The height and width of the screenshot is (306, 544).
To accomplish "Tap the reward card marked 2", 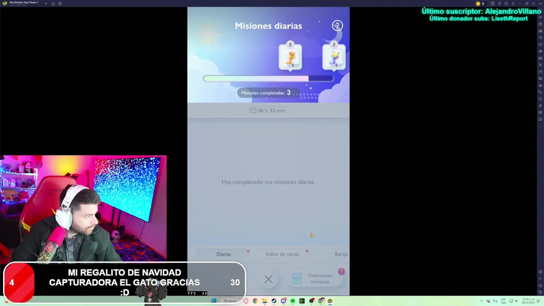I will click(x=290, y=57).
